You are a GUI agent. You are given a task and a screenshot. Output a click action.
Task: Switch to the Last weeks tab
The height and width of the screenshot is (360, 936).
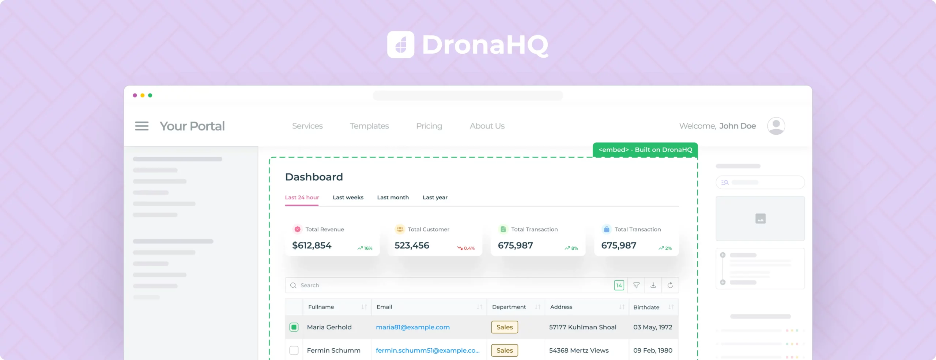pyautogui.click(x=348, y=198)
